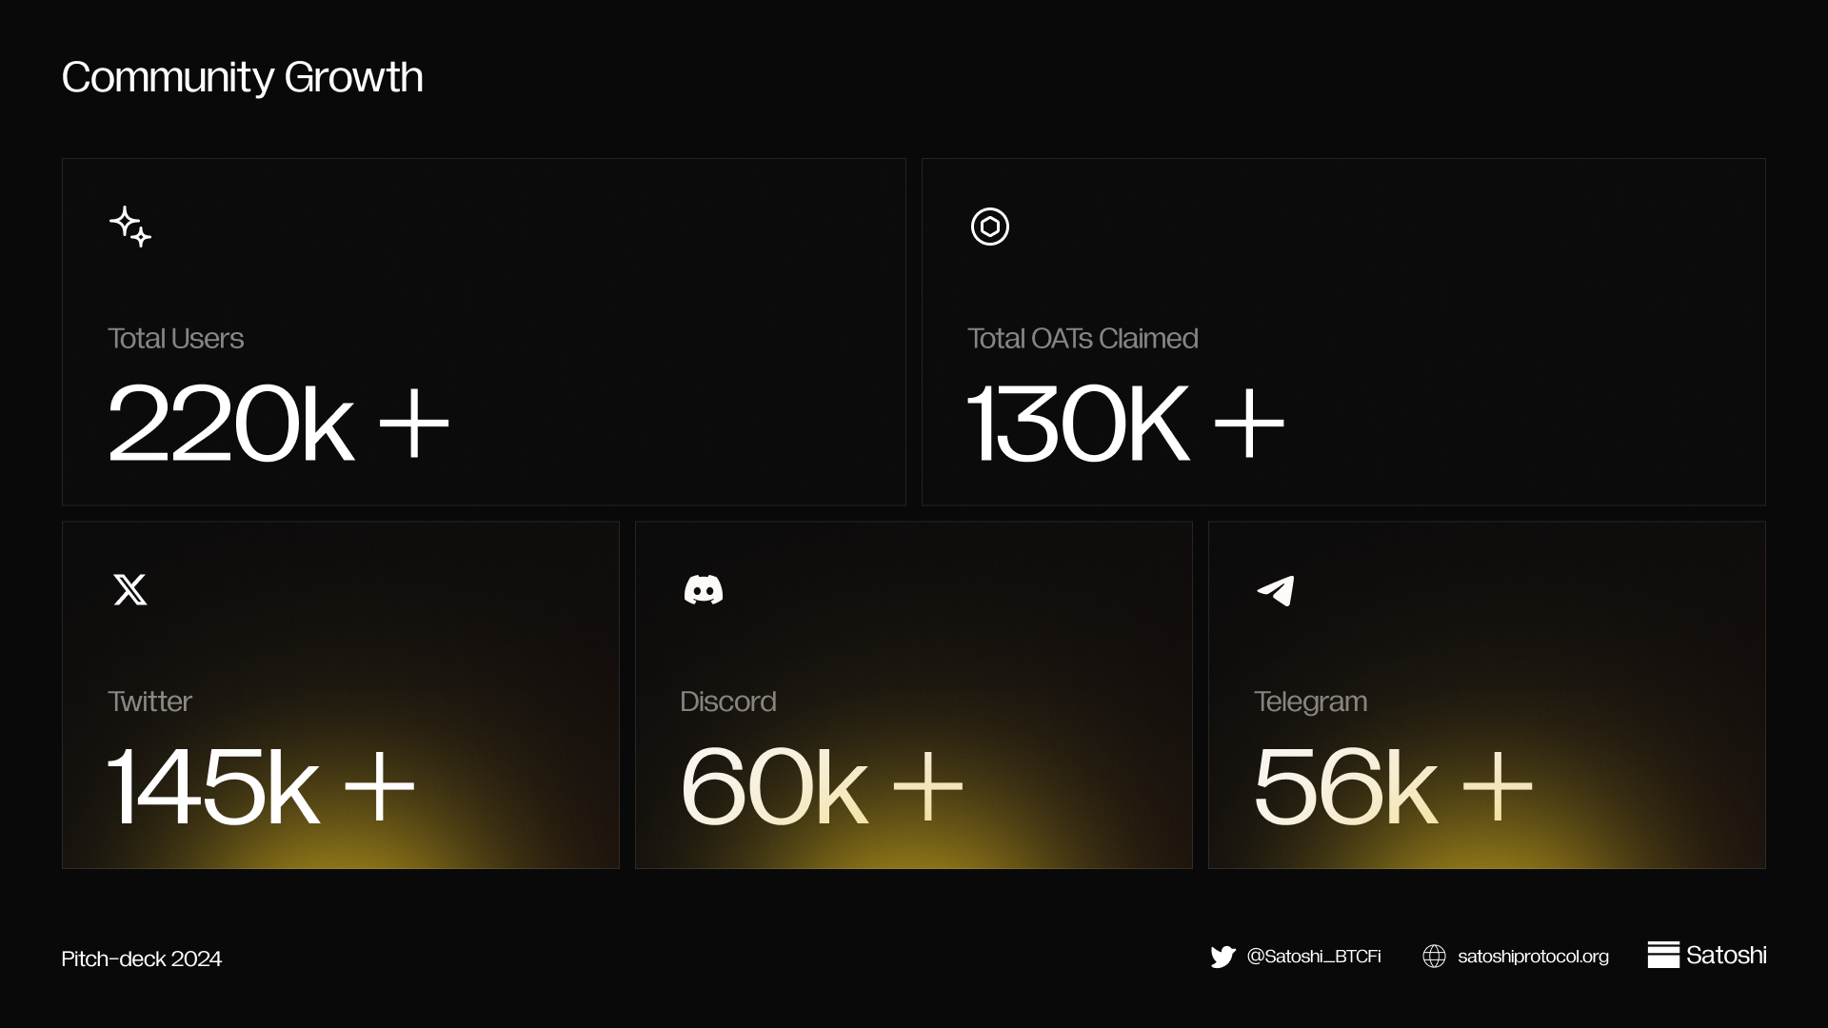Screen dimensions: 1828x1028
Task: Click the Twitter bird icon in footer
Action: coord(1222,957)
